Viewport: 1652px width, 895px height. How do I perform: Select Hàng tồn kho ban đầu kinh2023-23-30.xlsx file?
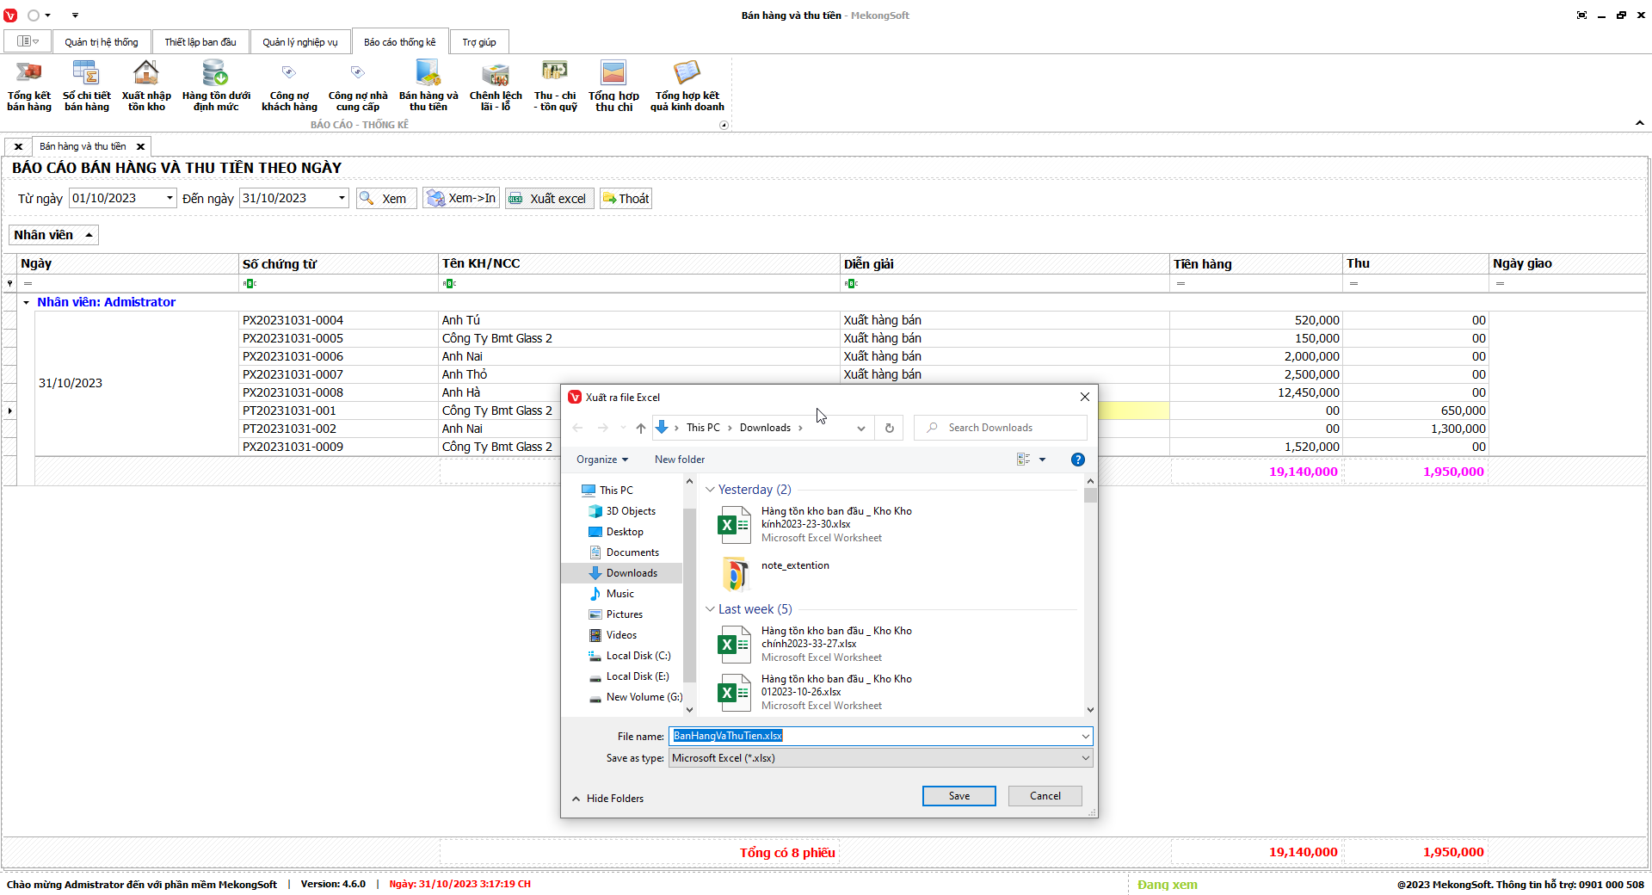[815, 524]
